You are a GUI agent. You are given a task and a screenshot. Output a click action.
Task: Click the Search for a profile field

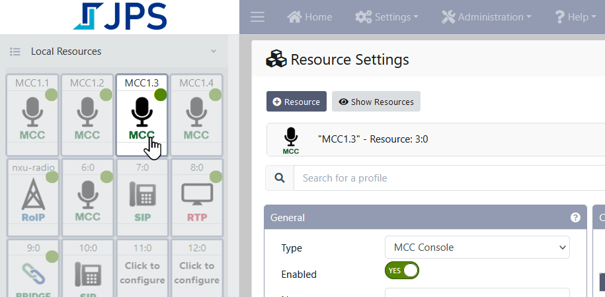pyautogui.click(x=450, y=178)
